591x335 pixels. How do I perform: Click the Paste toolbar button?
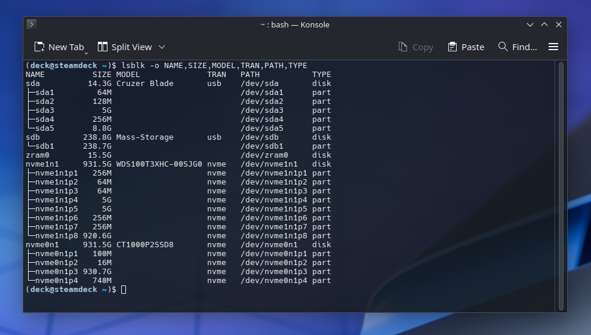coord(466,47)
